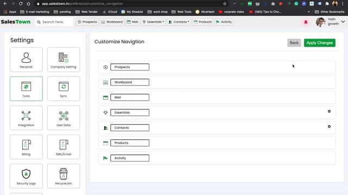This screenshot has height=195, width=348.
Task: Edit the Activity navigation label field
Action: pyautogui.click(x=130, y=158)
